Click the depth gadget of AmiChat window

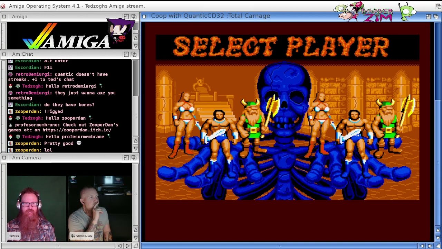[x=134, y=54]
